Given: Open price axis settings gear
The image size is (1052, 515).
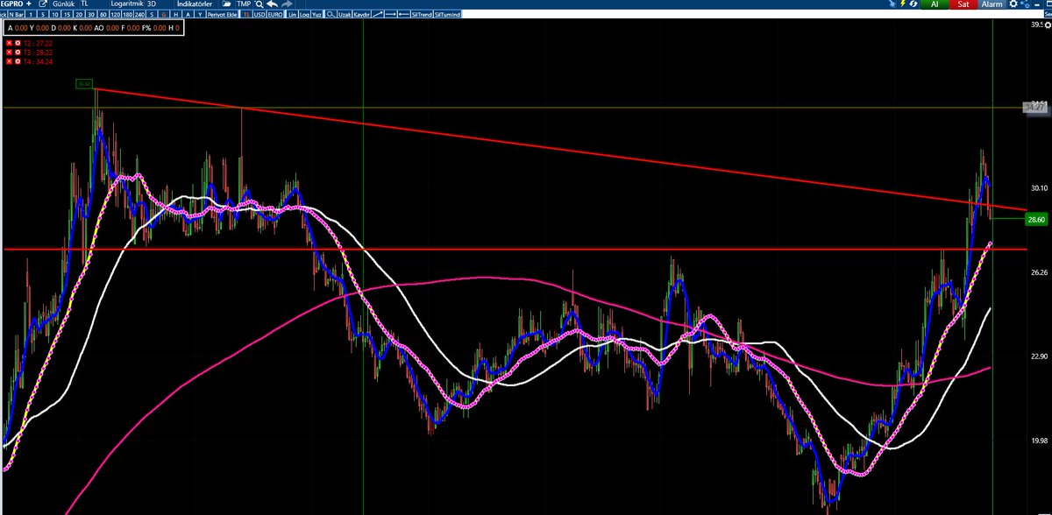Looking at the screenshot, I should pos(1048,25).
